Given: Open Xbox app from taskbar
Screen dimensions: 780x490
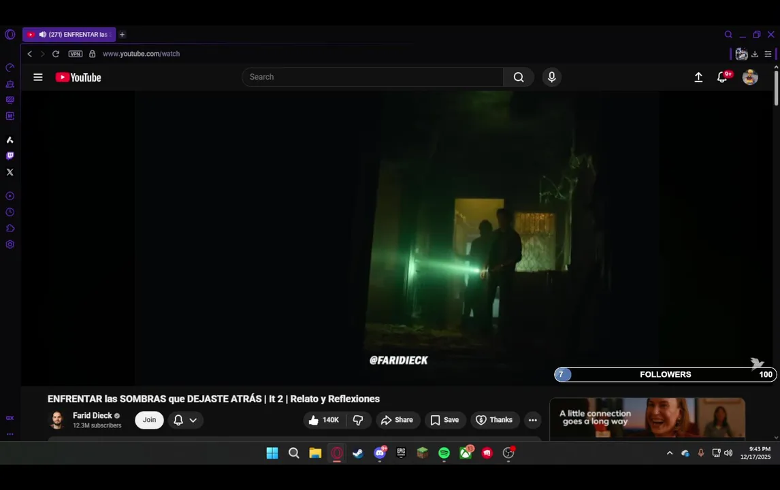Looking at the screenshot, I should tap(466, 453).
